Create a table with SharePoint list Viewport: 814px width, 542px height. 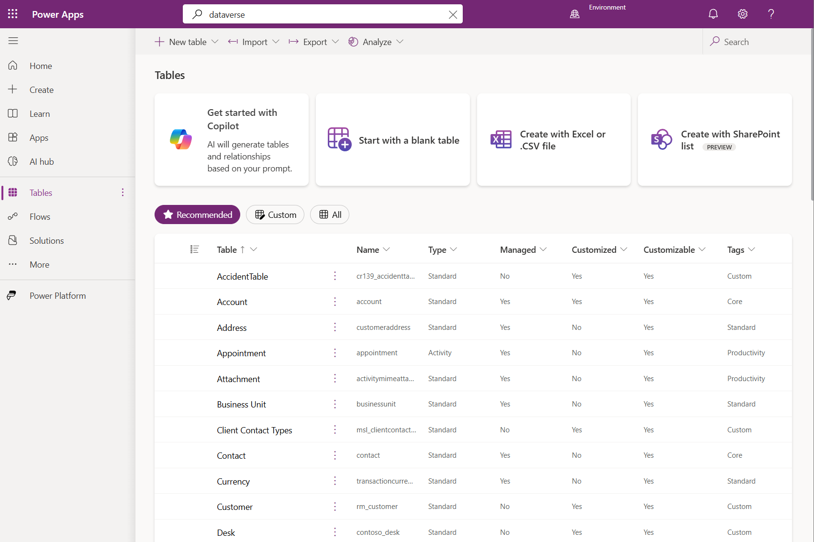click(714, 140)
